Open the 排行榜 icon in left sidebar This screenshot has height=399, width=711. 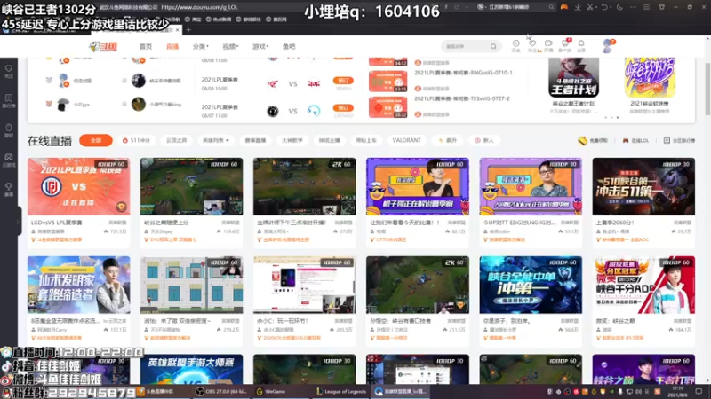click(x=9, y=100)
